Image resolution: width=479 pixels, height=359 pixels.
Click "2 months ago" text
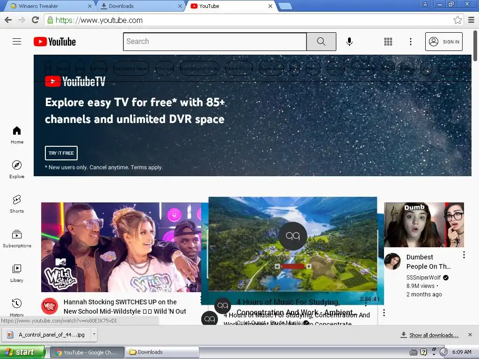click(x=424, y=294)
